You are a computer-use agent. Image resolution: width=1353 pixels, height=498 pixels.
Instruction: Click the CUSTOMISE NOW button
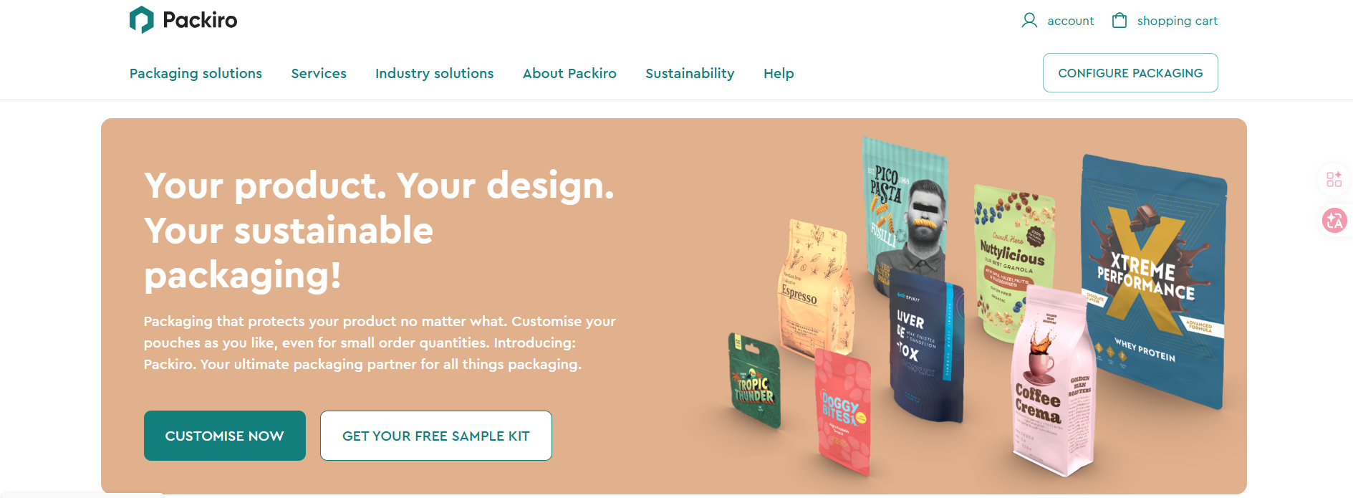tap(225, 436)
